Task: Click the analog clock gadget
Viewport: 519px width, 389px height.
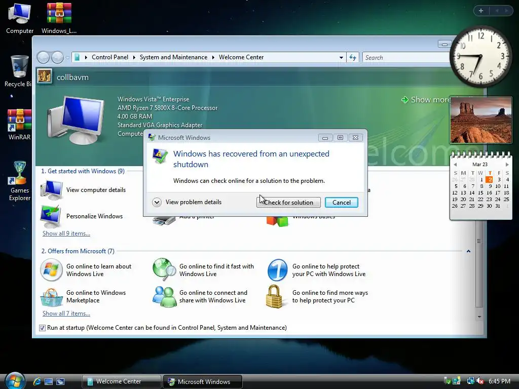Action: (x=480, y=56)
